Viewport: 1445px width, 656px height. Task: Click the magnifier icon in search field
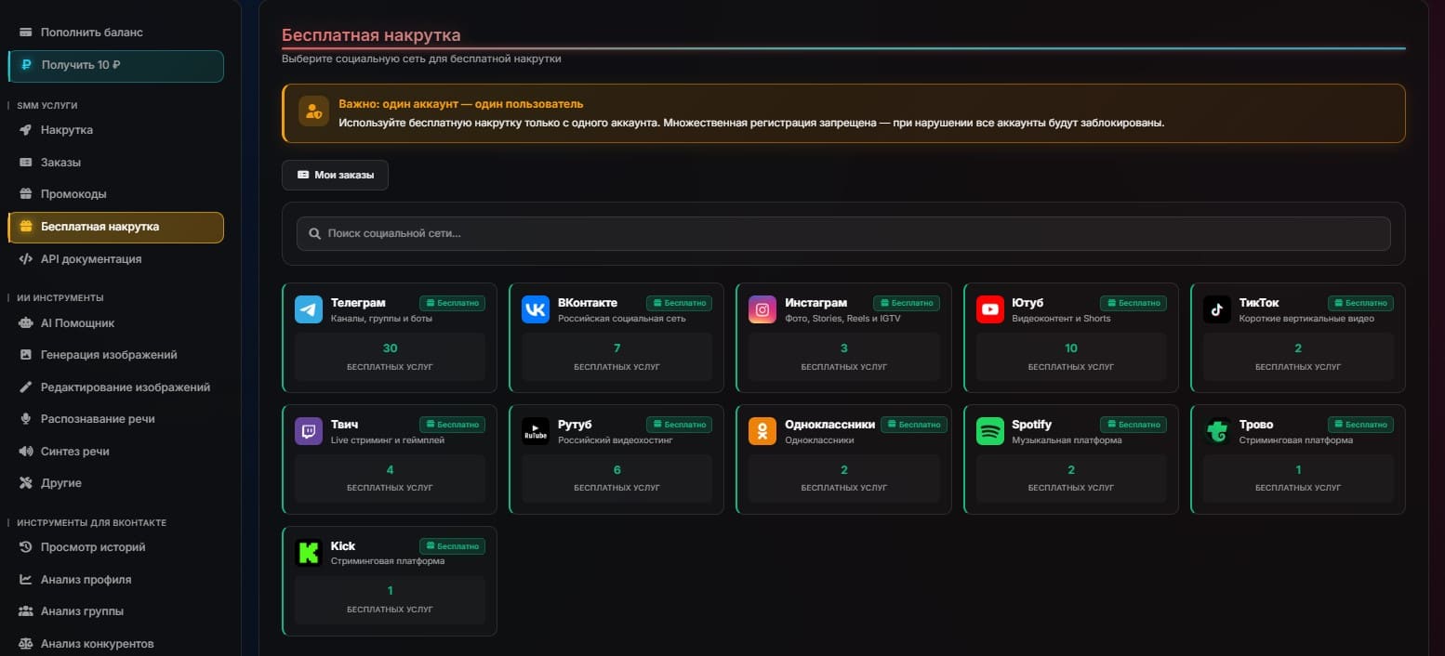pos(315,233)
